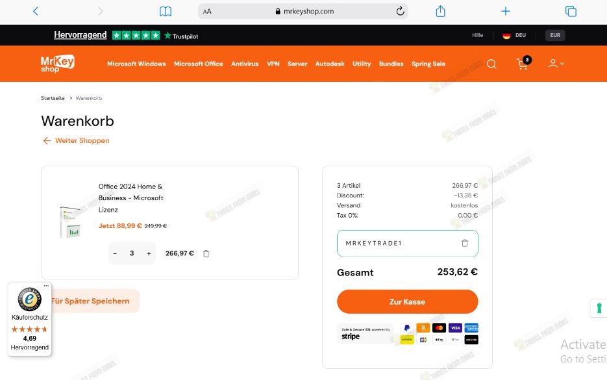The image size is (607, 380).
Task: Open Safari bookmarks book icon
Action: (x=166, y=11)
